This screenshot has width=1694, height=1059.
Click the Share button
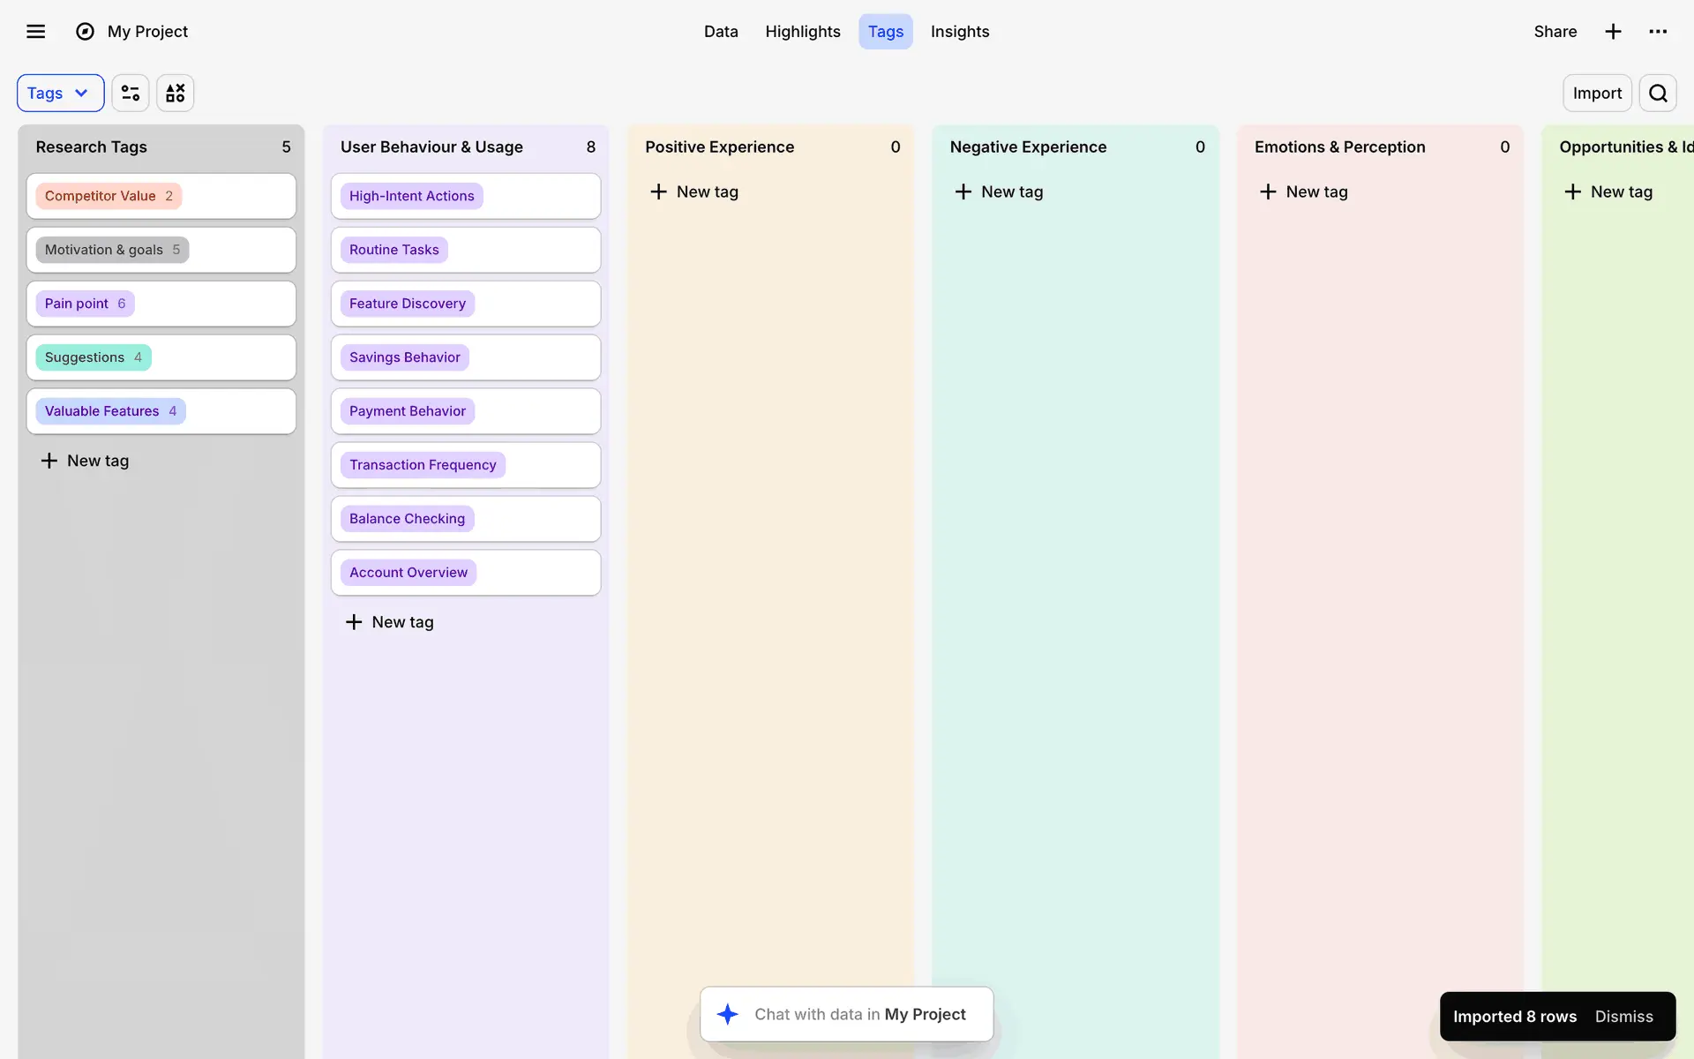pos(1555,32)
